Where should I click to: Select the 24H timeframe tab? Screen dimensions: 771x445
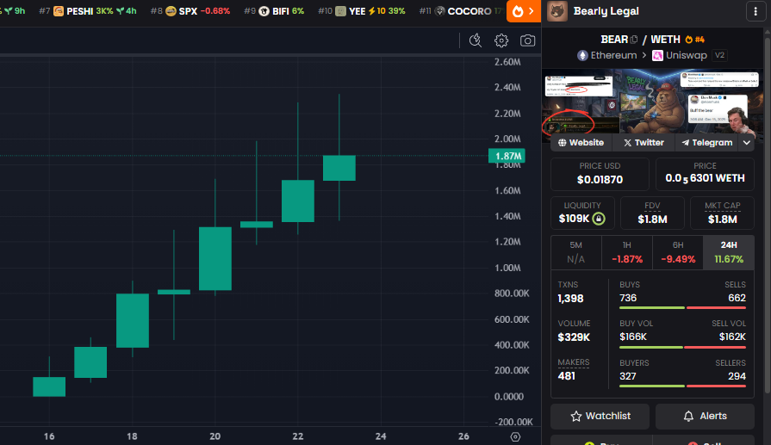pos(729,252)
